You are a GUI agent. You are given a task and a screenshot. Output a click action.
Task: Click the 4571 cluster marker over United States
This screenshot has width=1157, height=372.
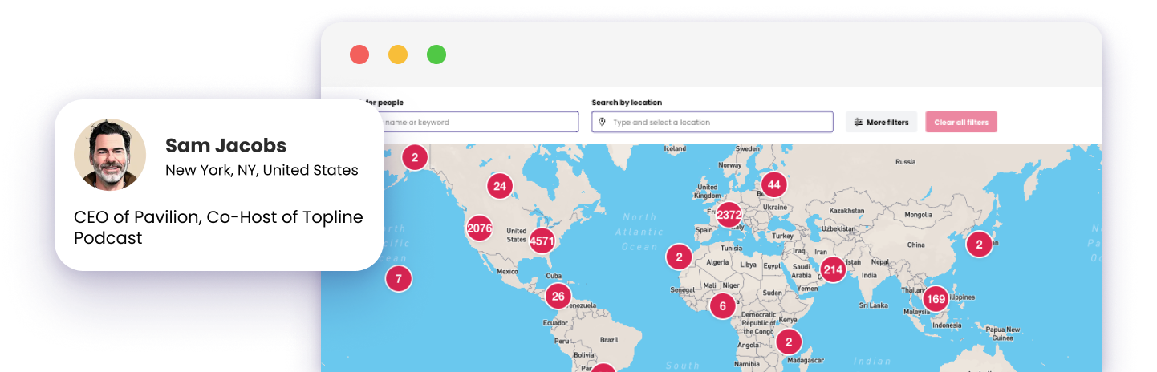(542, 240)
